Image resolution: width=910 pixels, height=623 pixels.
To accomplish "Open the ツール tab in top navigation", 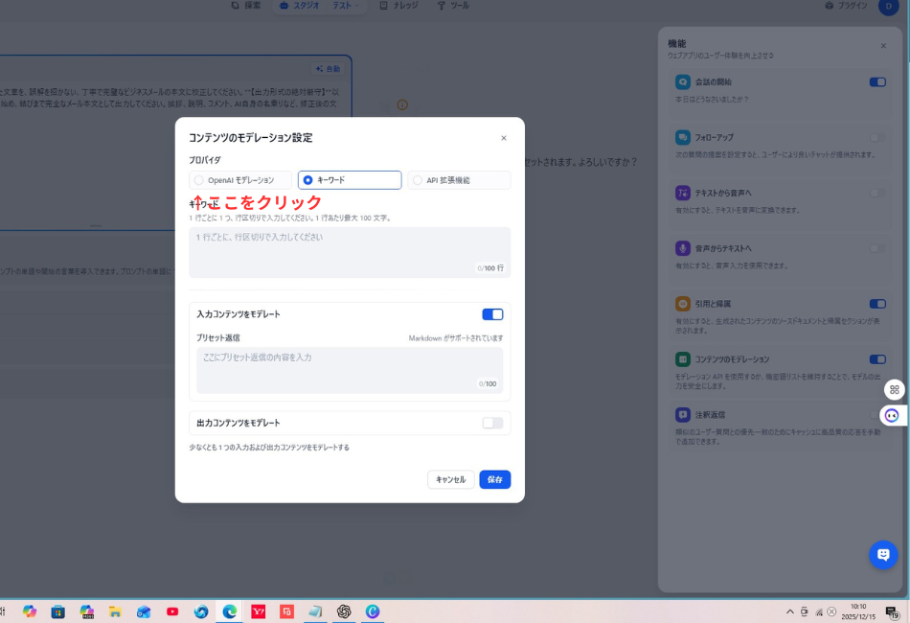I will pos(453,6).
